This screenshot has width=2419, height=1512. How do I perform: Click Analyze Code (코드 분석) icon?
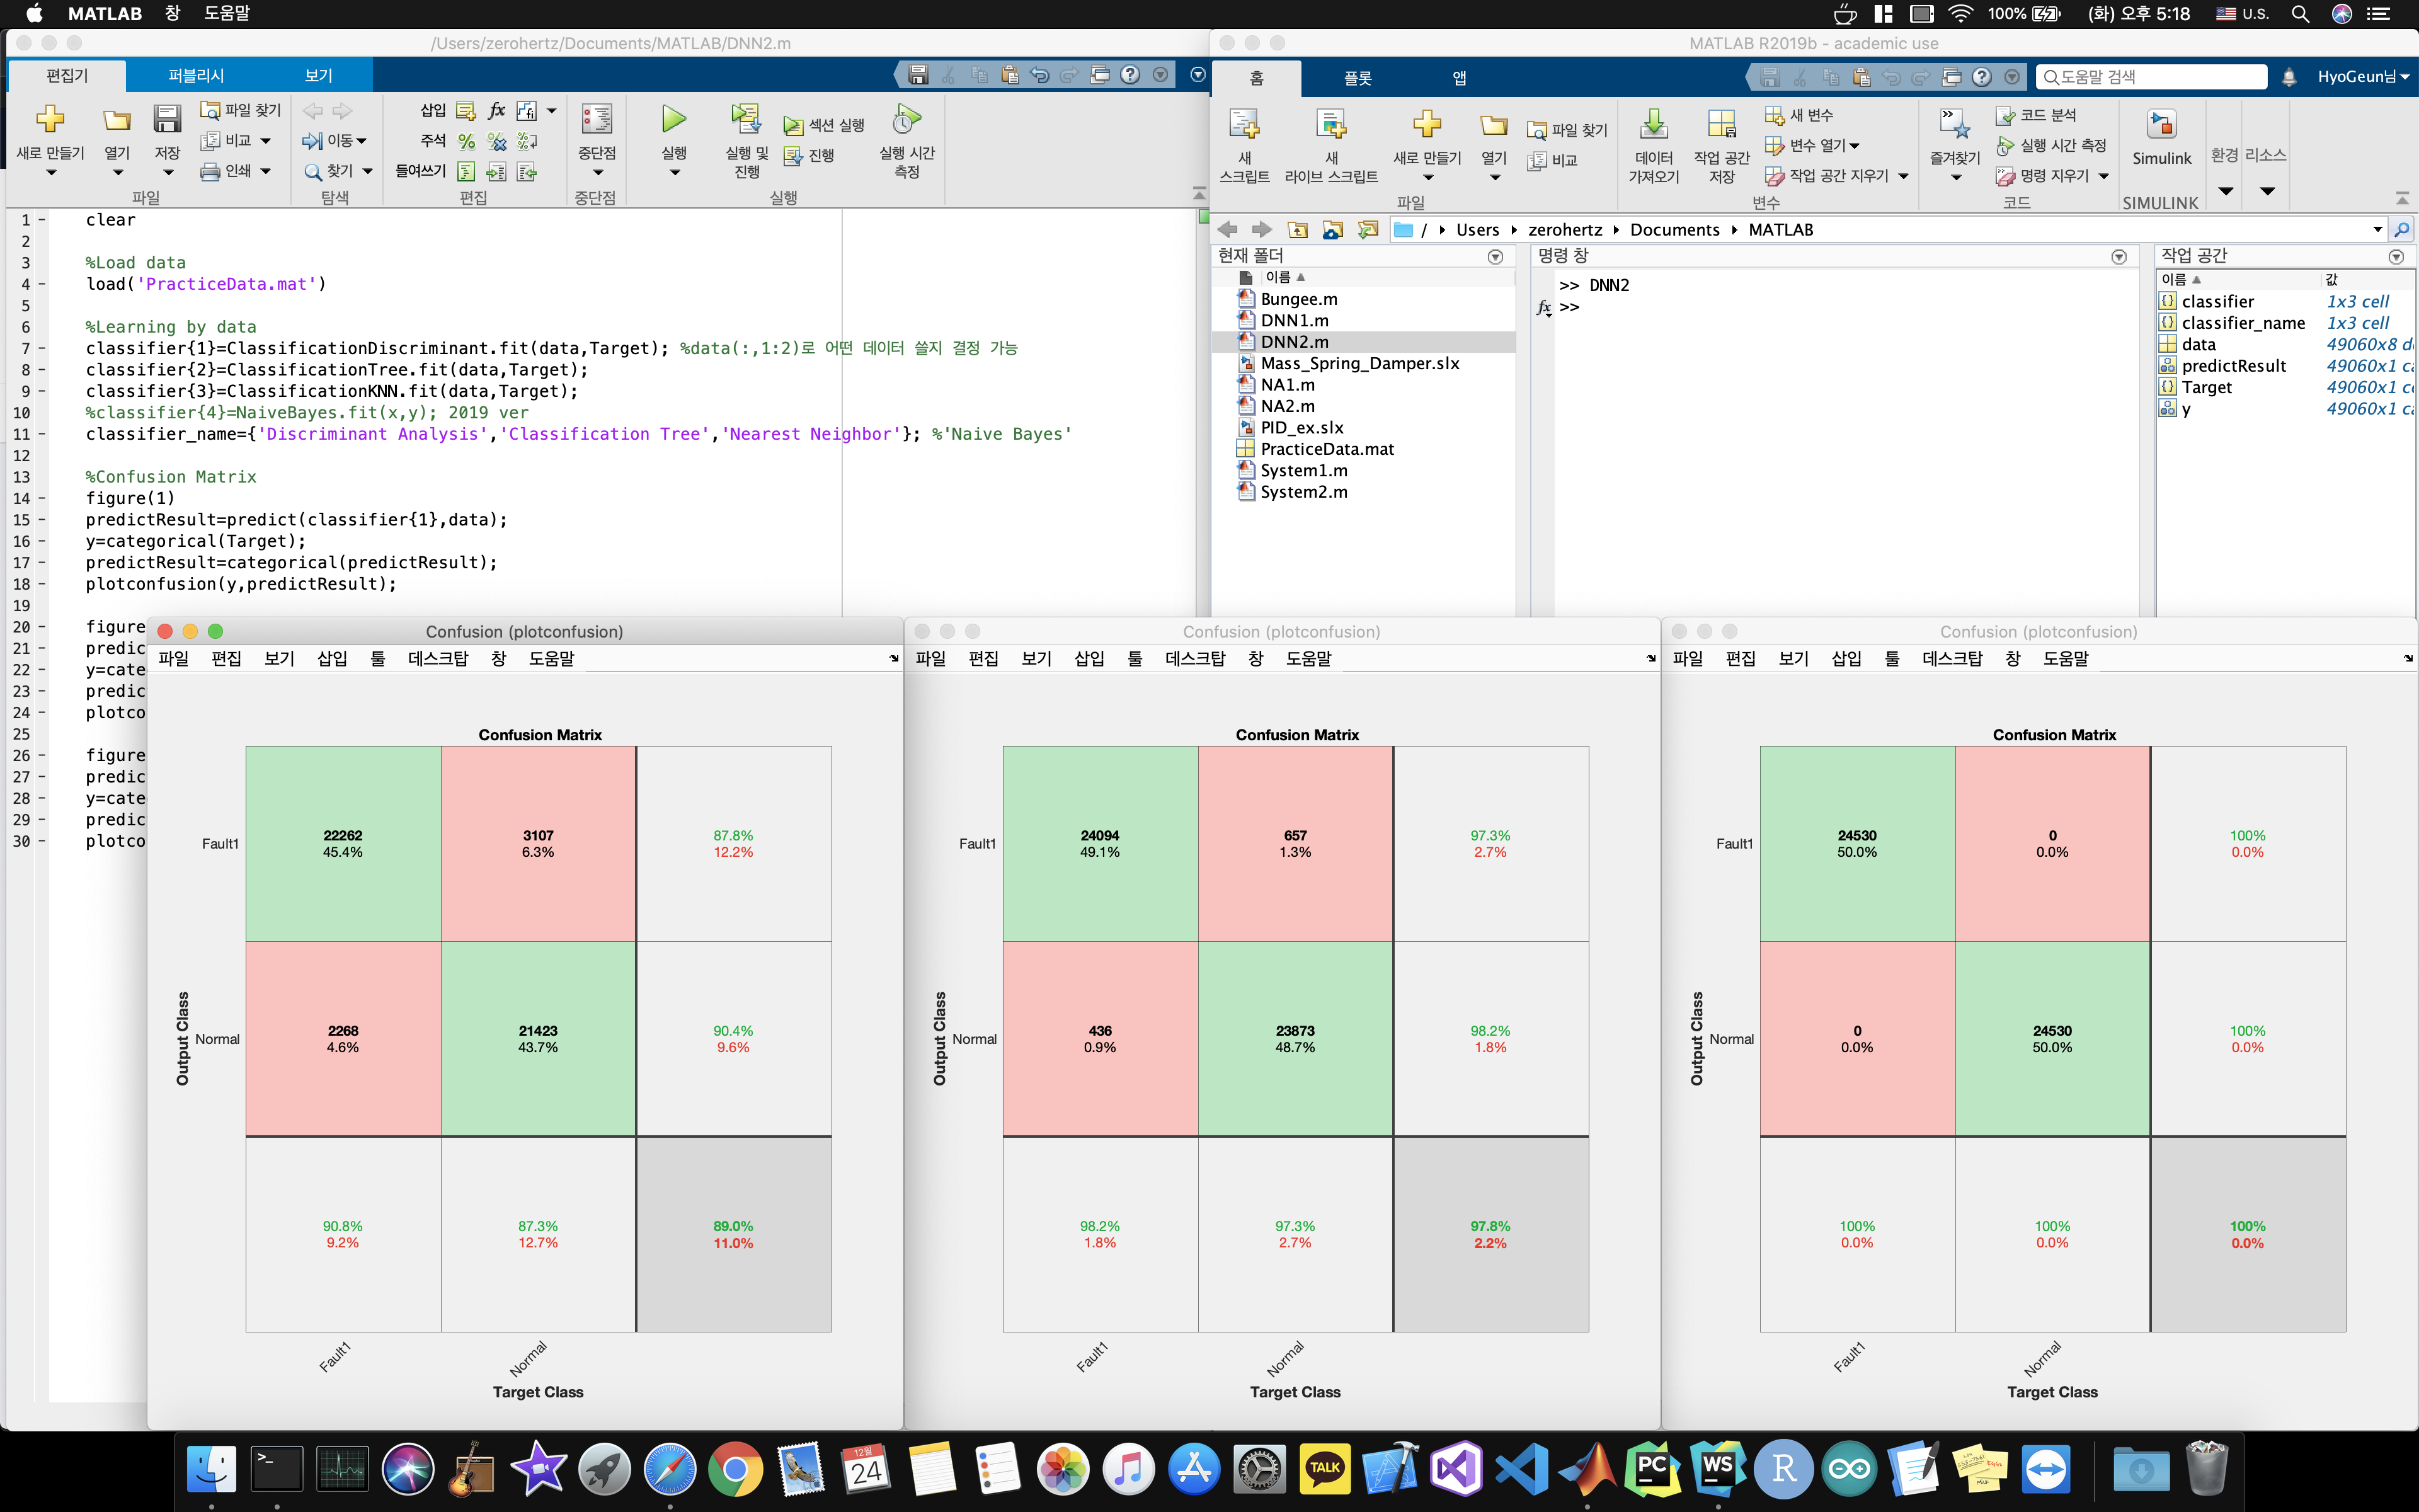point(2005,116)
